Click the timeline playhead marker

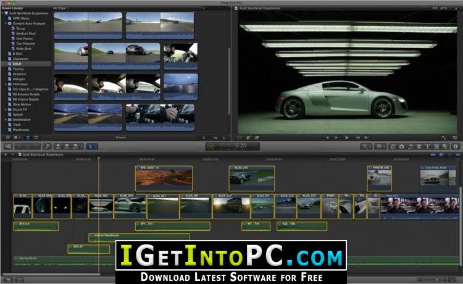pos(99,159)
